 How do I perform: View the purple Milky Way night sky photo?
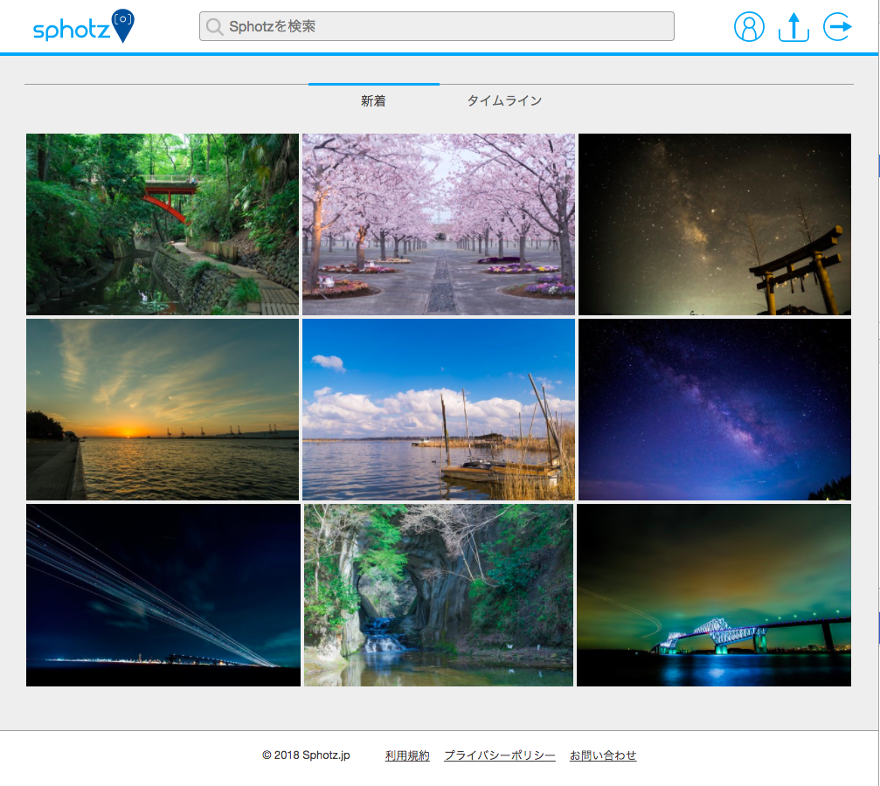tap(714, 409)
